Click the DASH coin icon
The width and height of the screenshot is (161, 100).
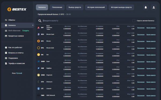[38, 61]
